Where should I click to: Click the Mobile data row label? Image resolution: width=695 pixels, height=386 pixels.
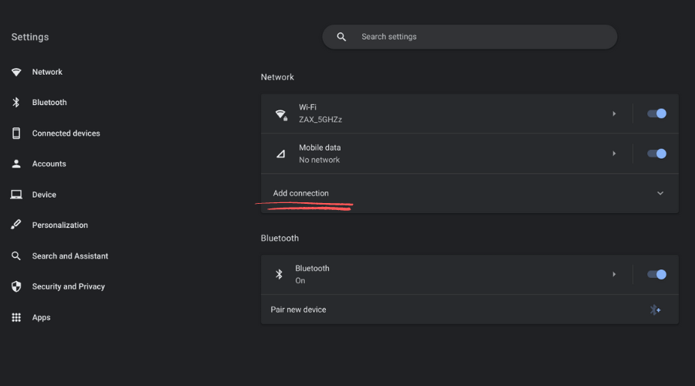(320, 147)
